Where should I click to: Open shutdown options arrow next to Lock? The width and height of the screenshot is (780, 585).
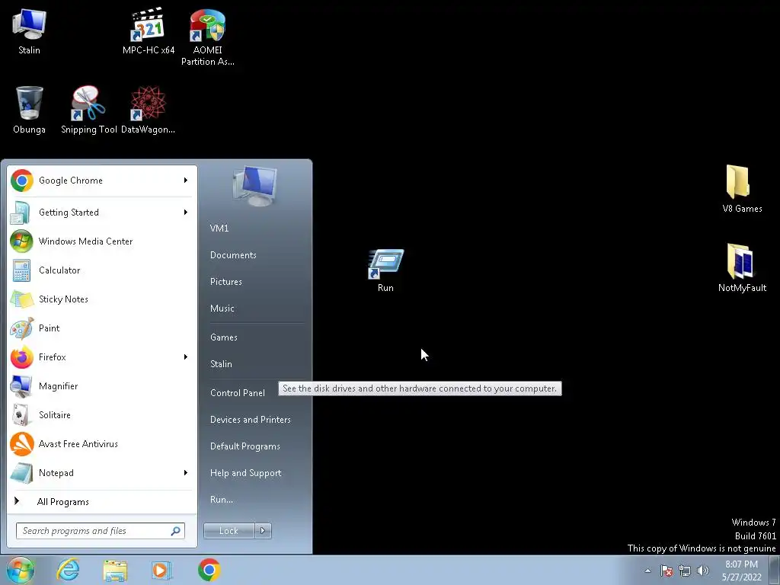(x=263, y=531)
